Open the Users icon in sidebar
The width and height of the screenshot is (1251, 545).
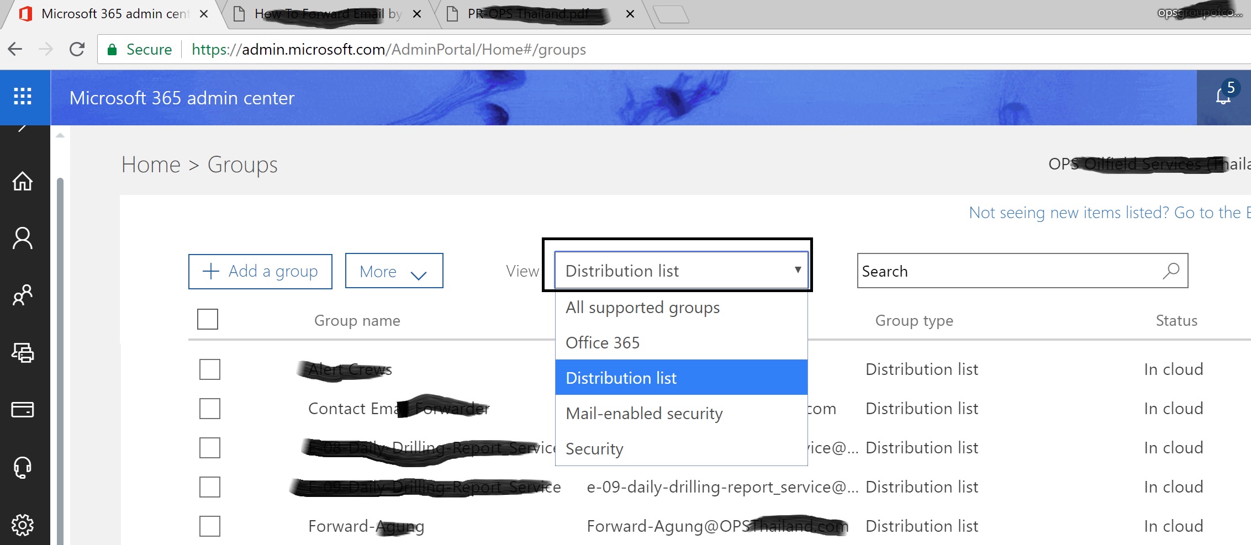pyautogui.click(x=23, y=239)
